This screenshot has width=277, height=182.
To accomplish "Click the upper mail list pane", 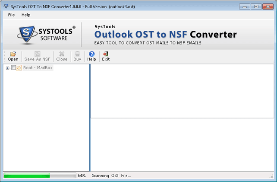I will point(182,91).
